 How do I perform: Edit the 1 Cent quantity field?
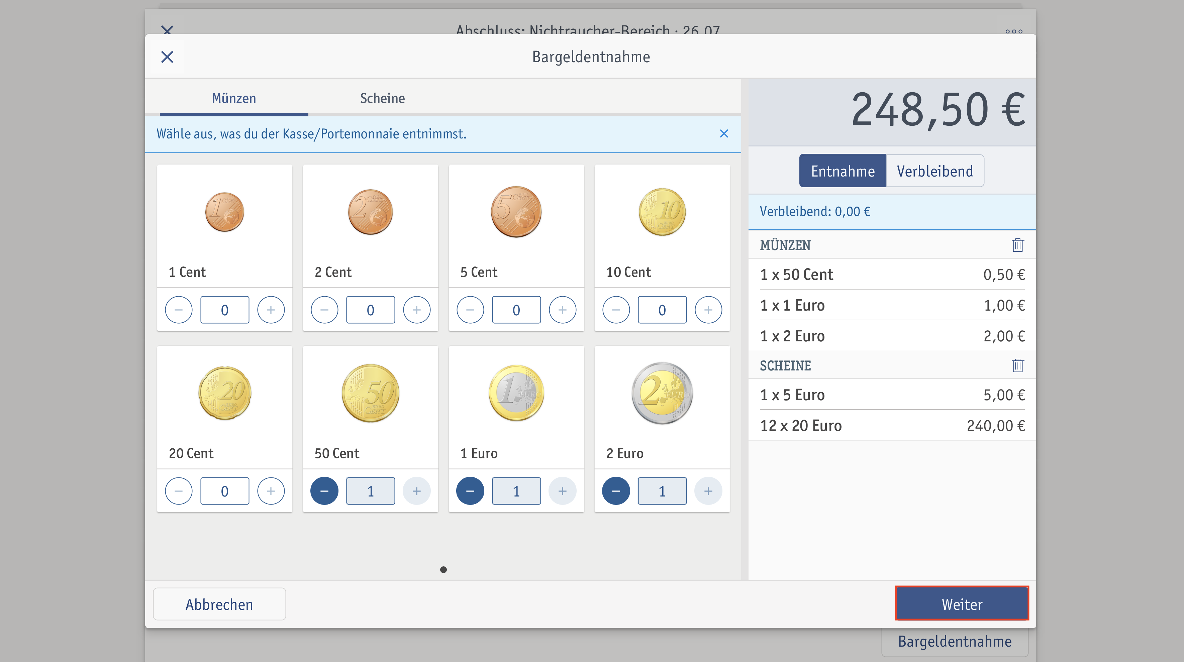(225, 310)
